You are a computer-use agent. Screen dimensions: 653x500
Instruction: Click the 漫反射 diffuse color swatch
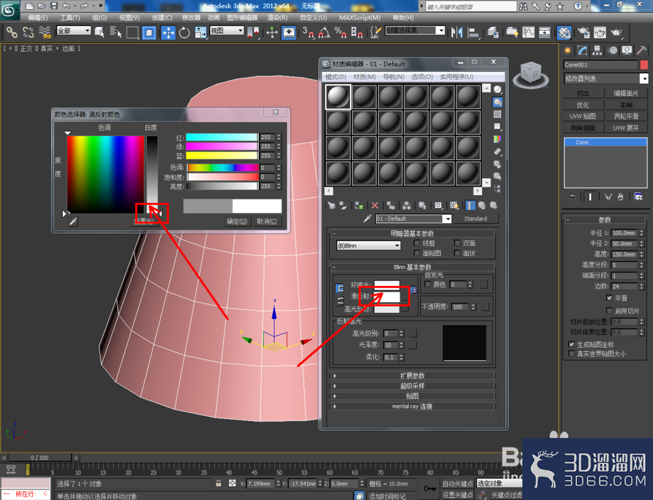[x=387, y=296]
